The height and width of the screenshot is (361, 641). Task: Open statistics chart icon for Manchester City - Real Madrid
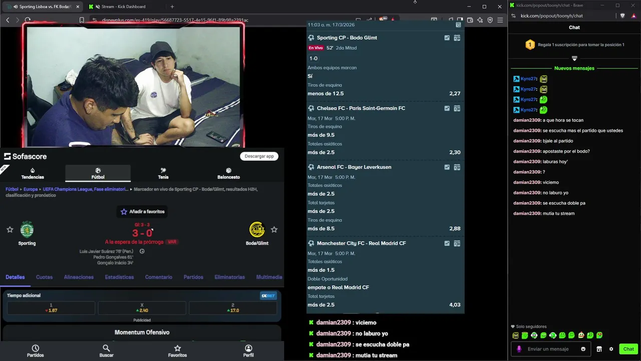(x=447, y=243)
